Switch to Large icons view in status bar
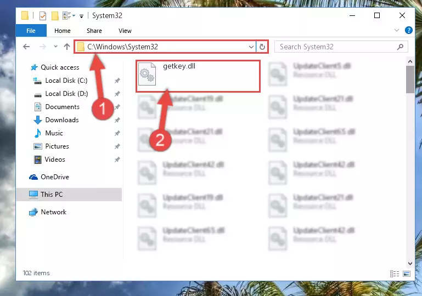The image size is (422, 296). [407, 274]
